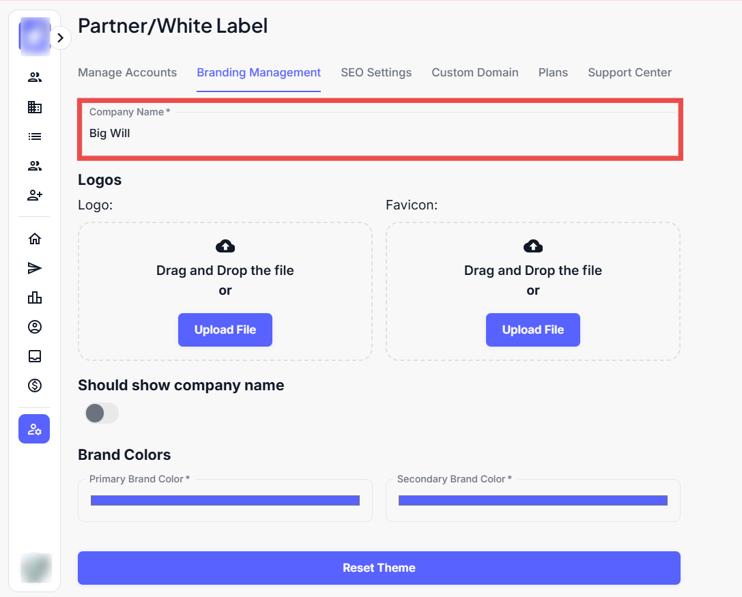Click the Company Name input field
Screen dimensions: 742x597
[380, 134]
